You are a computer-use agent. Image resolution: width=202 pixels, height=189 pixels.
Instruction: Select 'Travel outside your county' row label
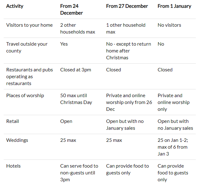pyautogui.click(x=27, y=47)
